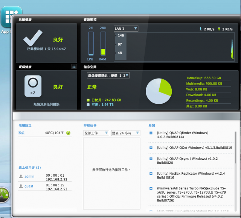The height and width of the screenshot is (218, 241).
Task: Click the x2 hard disk icon
Action: pos(33,86)
